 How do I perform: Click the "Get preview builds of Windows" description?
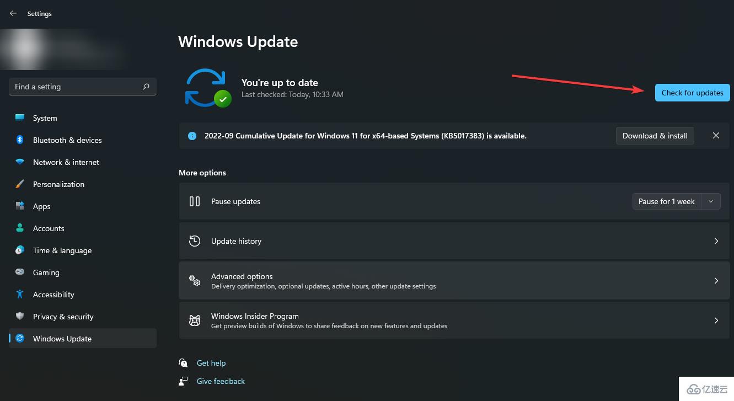(329, 326)
